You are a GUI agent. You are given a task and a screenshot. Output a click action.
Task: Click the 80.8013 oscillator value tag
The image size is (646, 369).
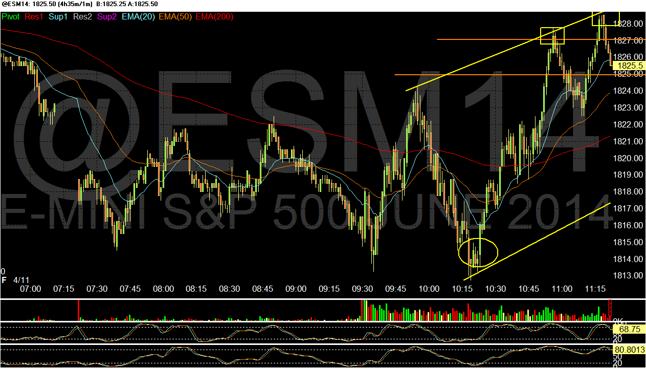(629, 351)
